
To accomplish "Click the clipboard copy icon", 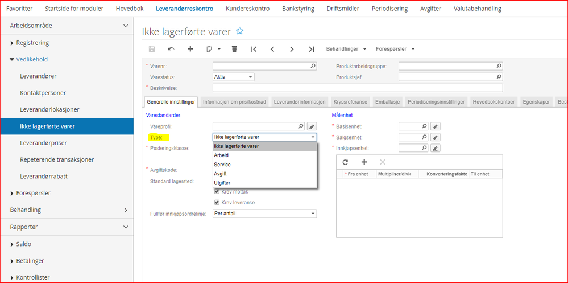I will [x=209, y=49].
